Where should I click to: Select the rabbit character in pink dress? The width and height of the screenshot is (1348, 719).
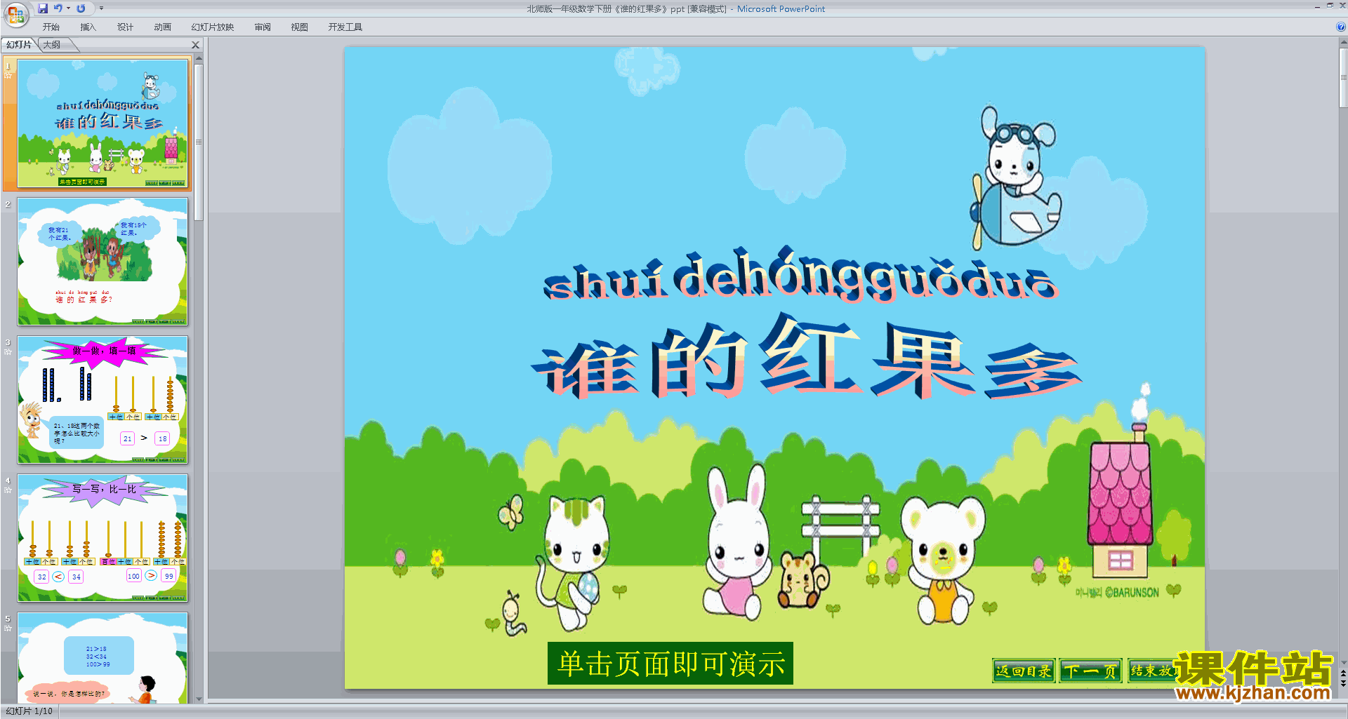tap(737, 543)
